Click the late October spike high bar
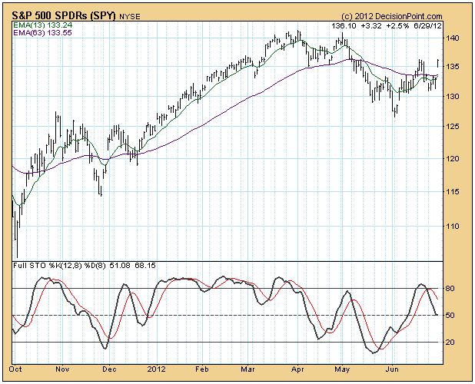Image resolution: width=475 pixels, height=384 pixels. click(56, 126)
